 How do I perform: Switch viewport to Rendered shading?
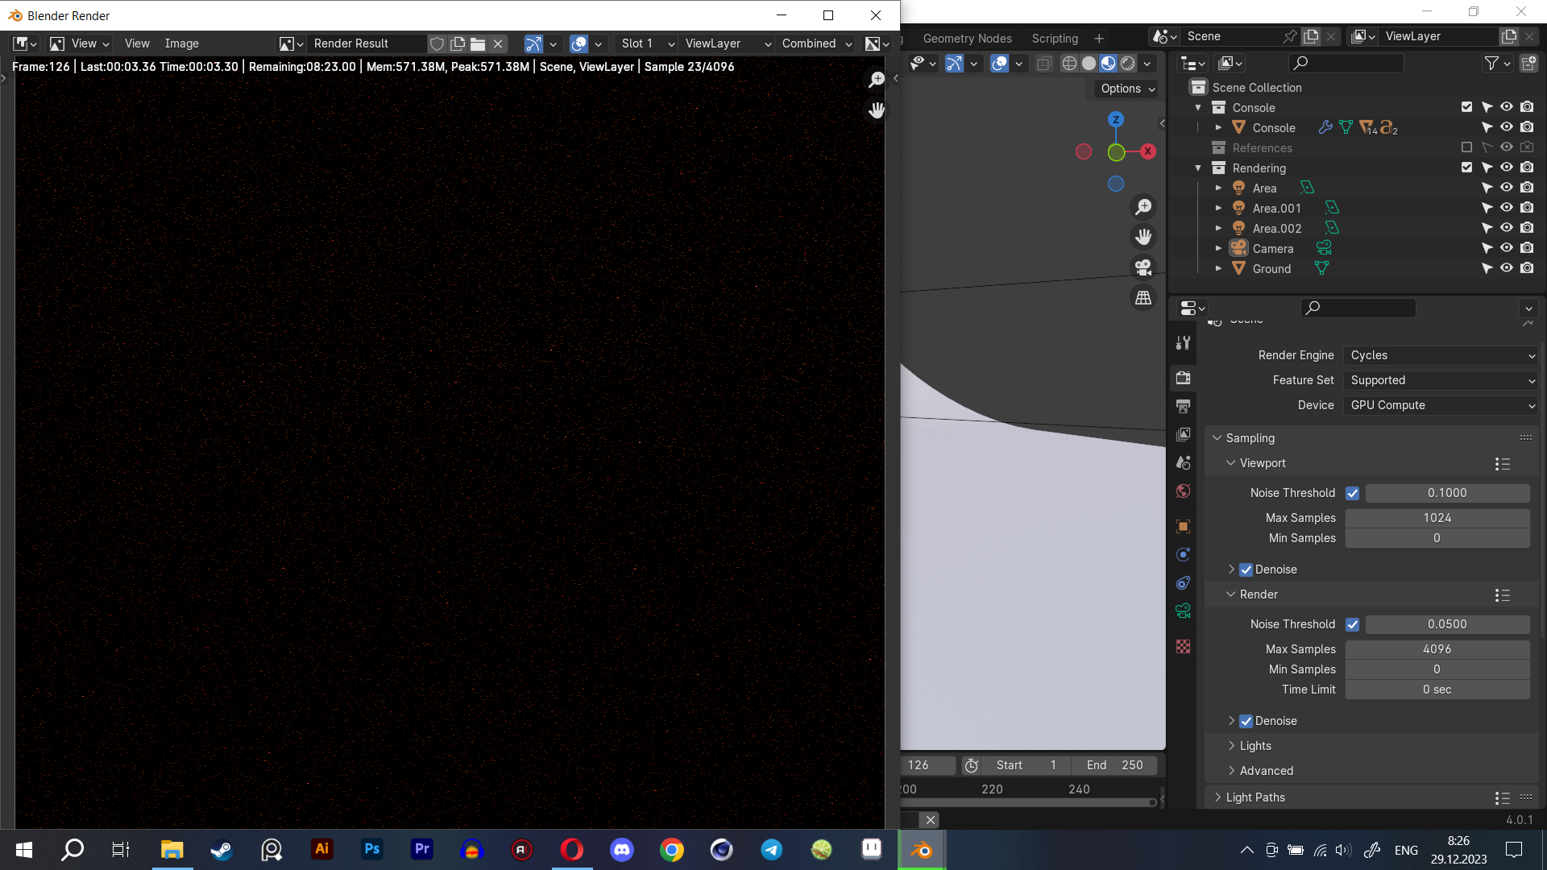(x=1128, y=63)
